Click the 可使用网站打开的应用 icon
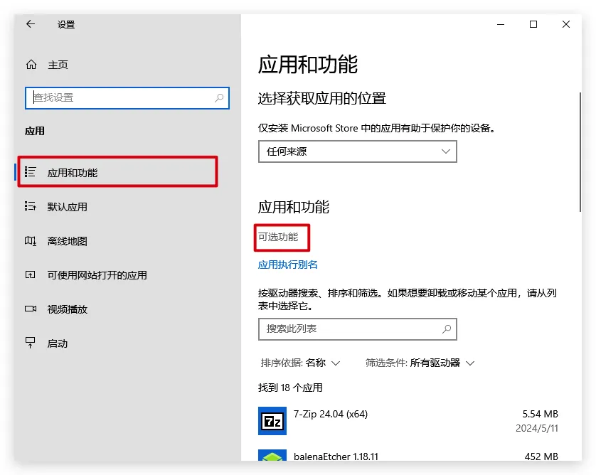The height and width of the screenshot is (475, 596). pos(31,275)
